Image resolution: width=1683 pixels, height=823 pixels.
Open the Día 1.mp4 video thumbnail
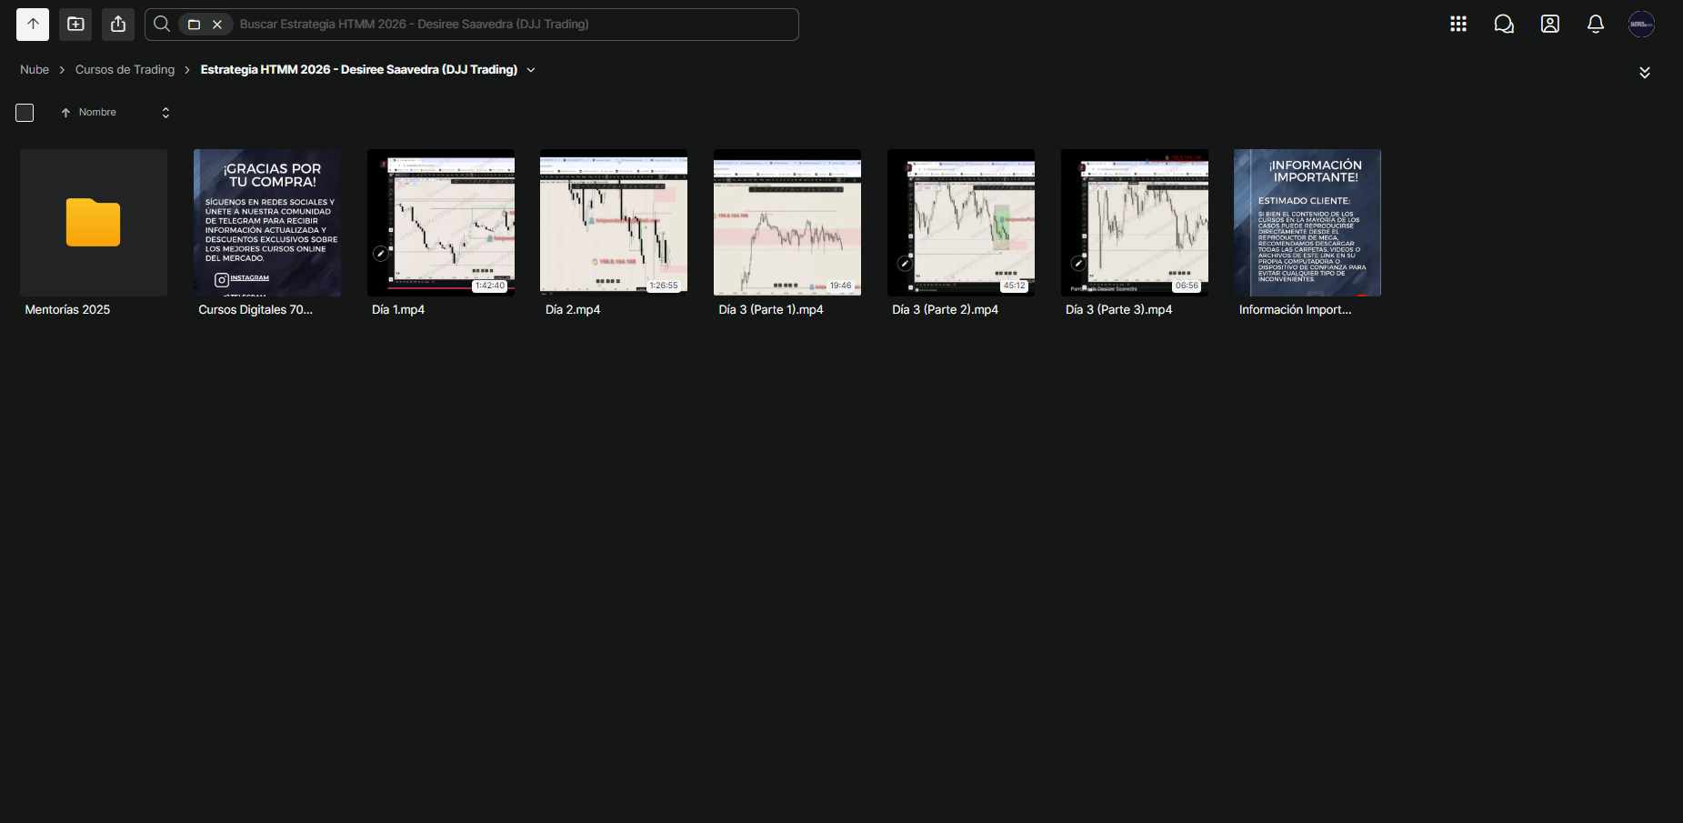[x=441, y=223]
